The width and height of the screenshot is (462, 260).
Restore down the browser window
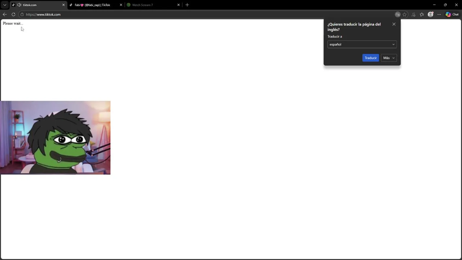(445, 5)
